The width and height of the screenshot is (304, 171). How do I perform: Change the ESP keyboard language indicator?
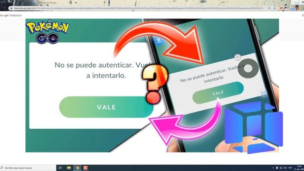click(x=290, y=168)
